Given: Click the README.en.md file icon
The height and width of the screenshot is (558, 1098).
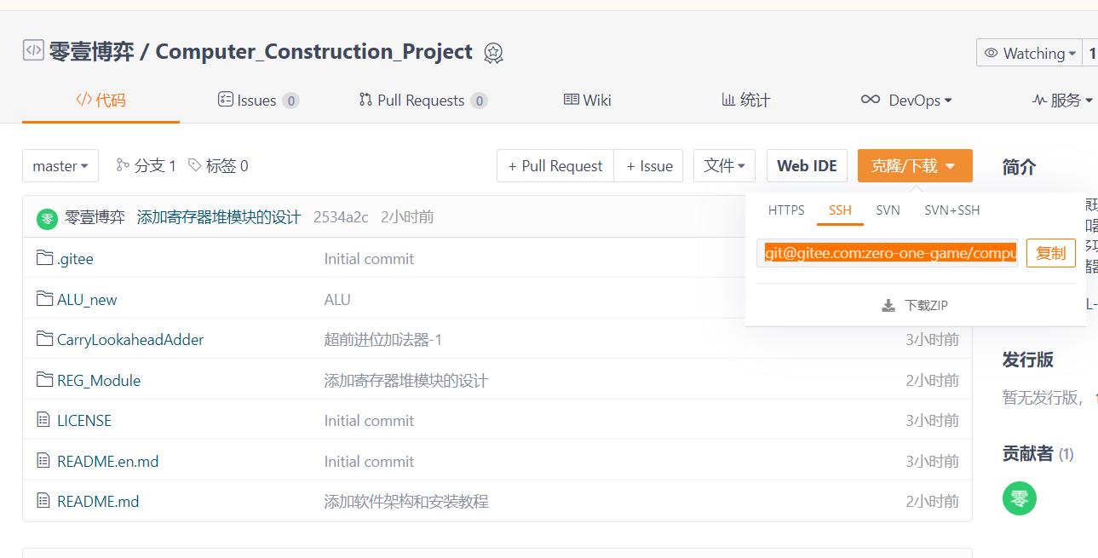Looking at the screenshot, I should (44, 461).
